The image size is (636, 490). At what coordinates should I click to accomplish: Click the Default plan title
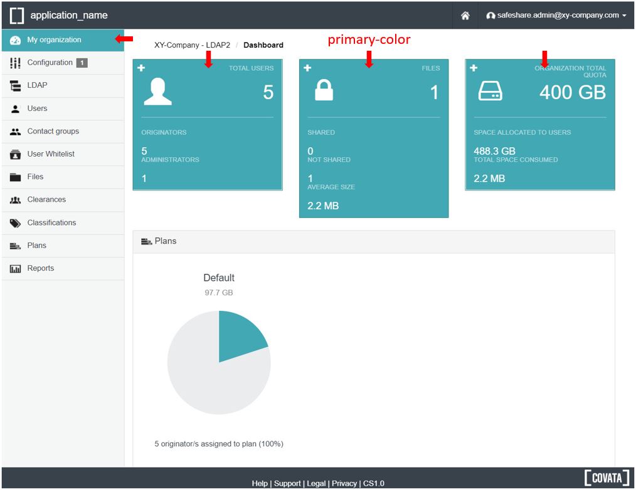pos(219,278)
